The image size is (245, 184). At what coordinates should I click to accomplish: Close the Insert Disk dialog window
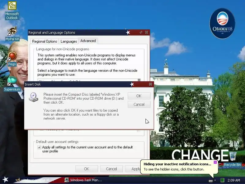tap(150, 84)
